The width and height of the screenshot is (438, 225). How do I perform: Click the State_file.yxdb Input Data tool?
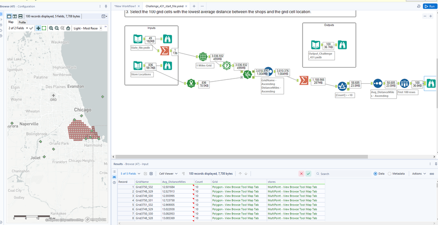138,39
